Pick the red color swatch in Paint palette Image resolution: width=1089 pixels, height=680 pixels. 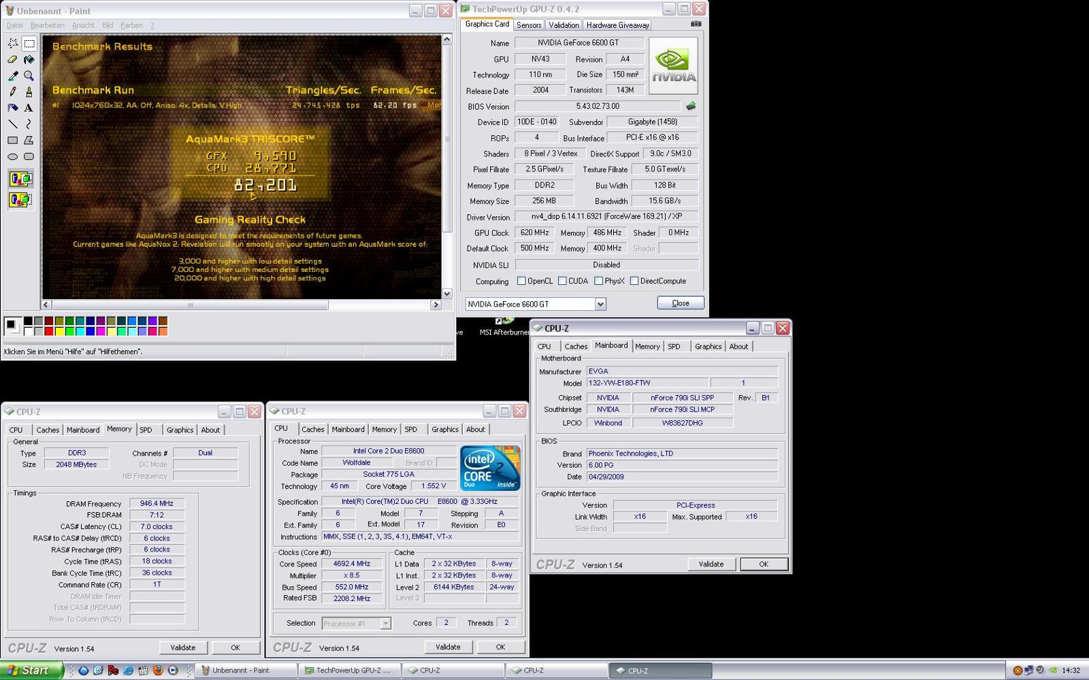(49, 332)
